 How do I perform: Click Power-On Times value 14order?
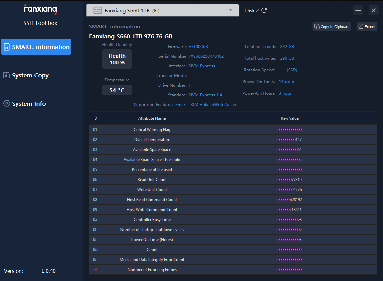[286, 81]
